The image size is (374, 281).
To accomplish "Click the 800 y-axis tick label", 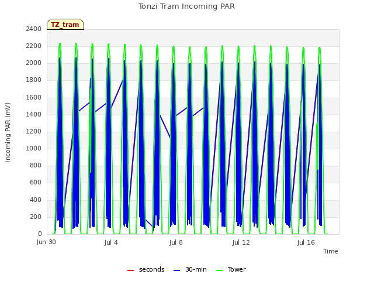I will [x=36, y=165].
